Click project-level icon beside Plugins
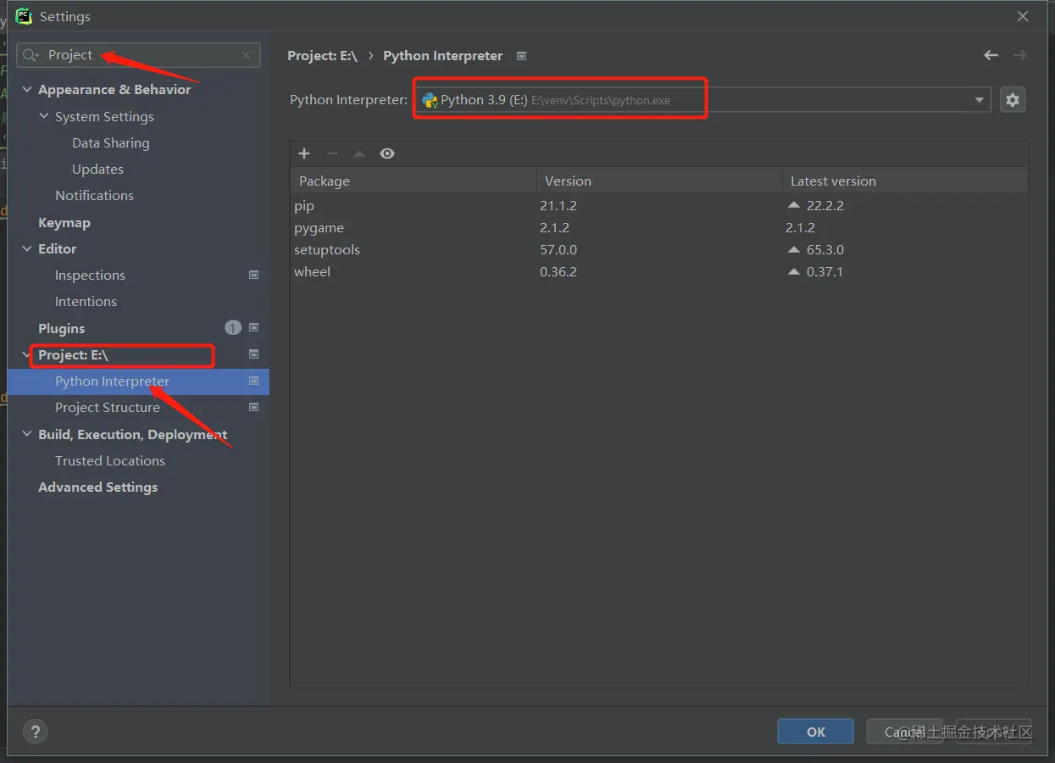The width and height of the screenshot is (1055, 763). [x=253, y=327]
